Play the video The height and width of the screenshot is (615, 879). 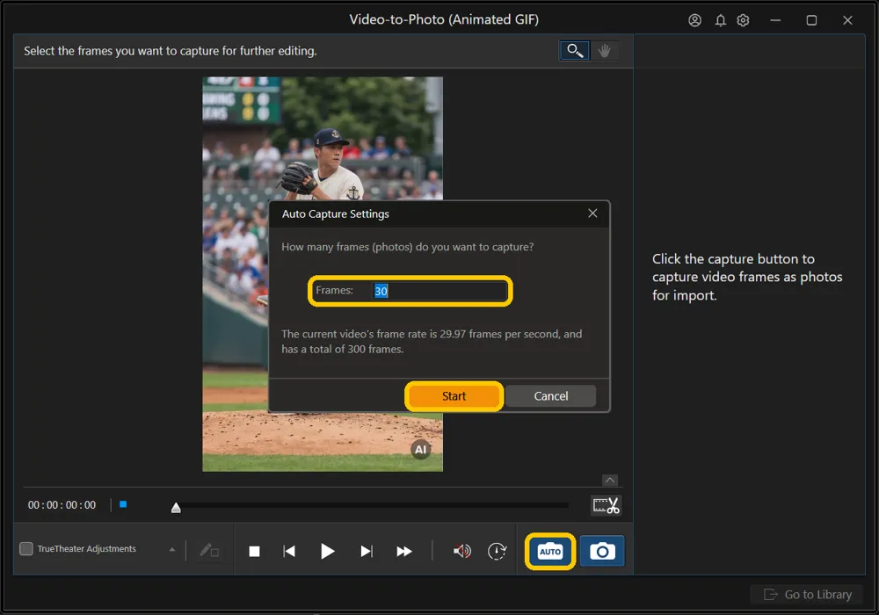click(x=327, y=551)
